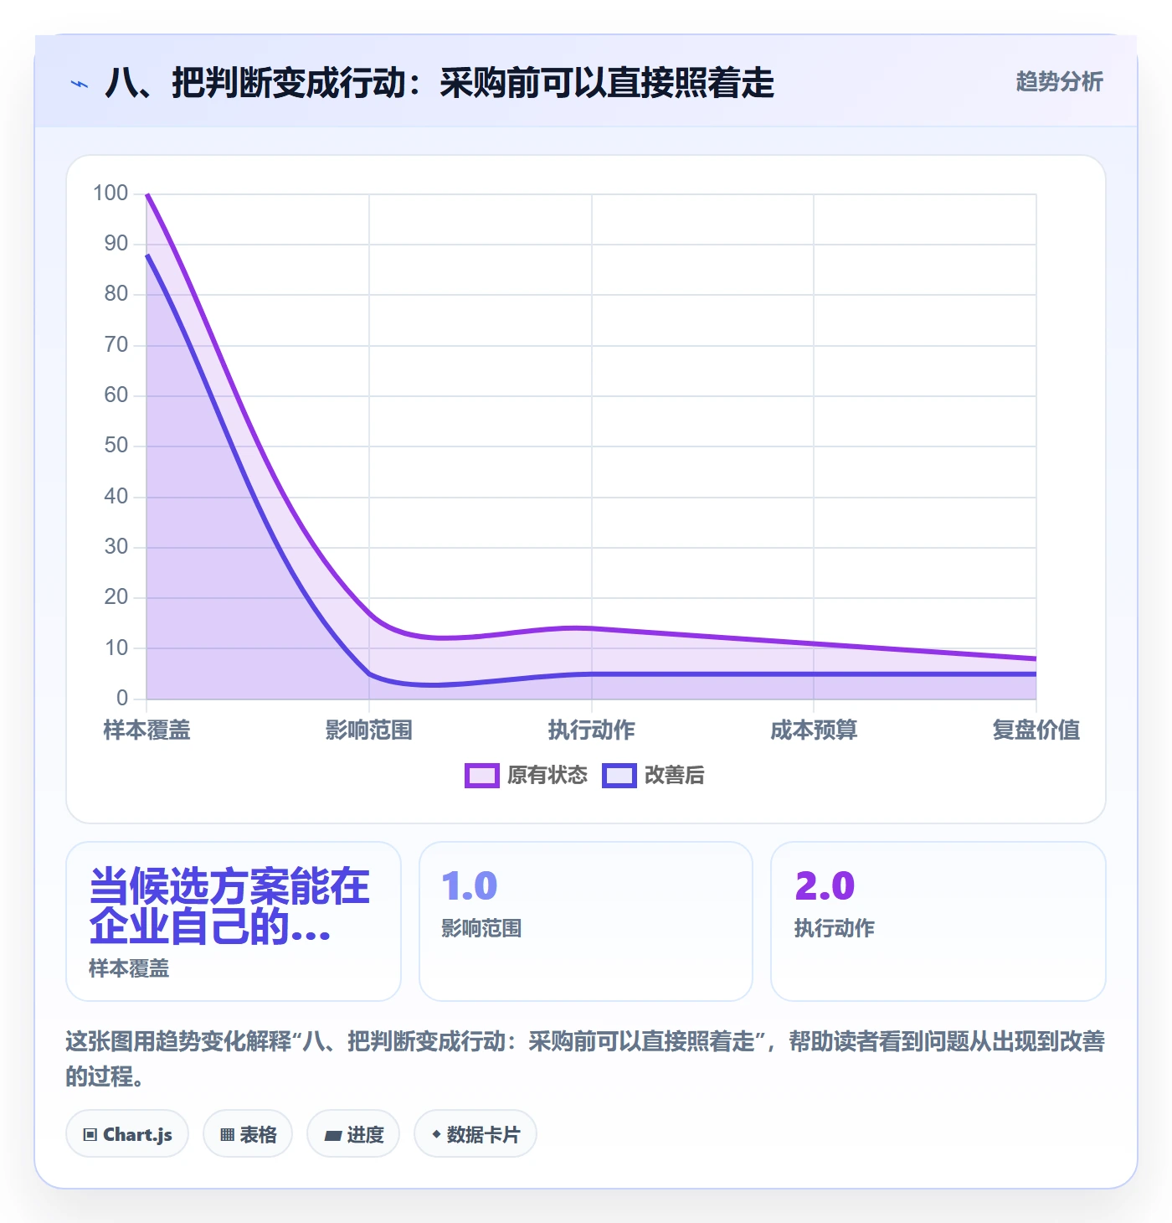The width and height of the screenshot is (1172, 1223).
Task: Click the 影响范围 caption under 1.0
Action: (x=481, y=928)
